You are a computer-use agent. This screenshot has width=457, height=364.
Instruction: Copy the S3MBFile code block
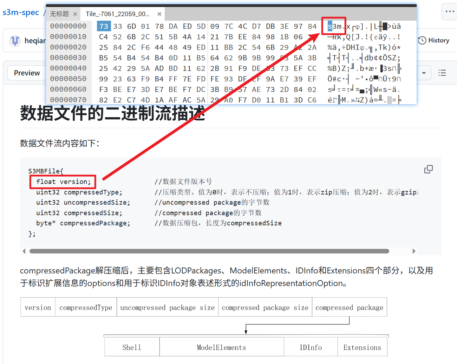[428, 170]
